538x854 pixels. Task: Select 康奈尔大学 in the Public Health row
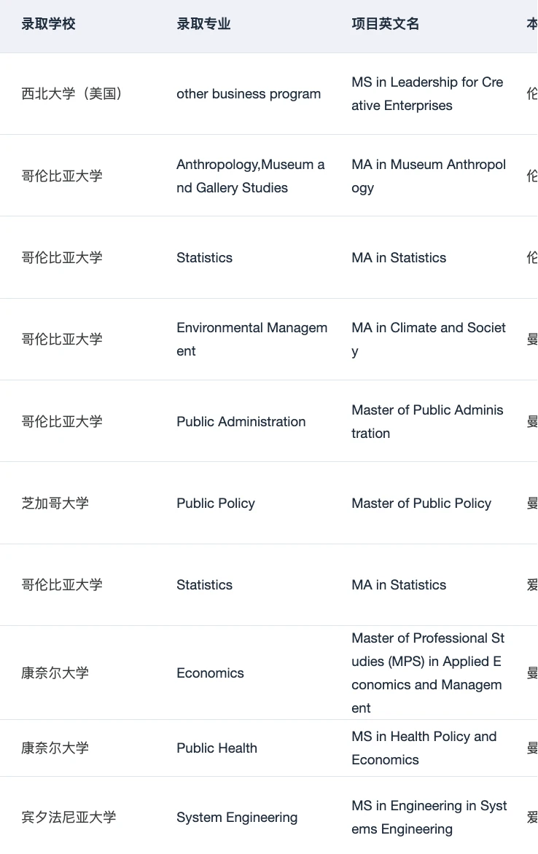55,748
